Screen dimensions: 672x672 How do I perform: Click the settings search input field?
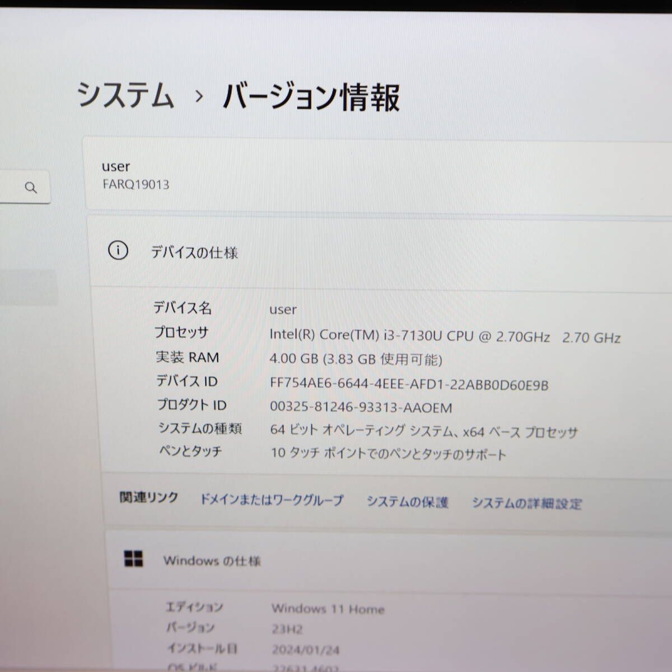25,188
